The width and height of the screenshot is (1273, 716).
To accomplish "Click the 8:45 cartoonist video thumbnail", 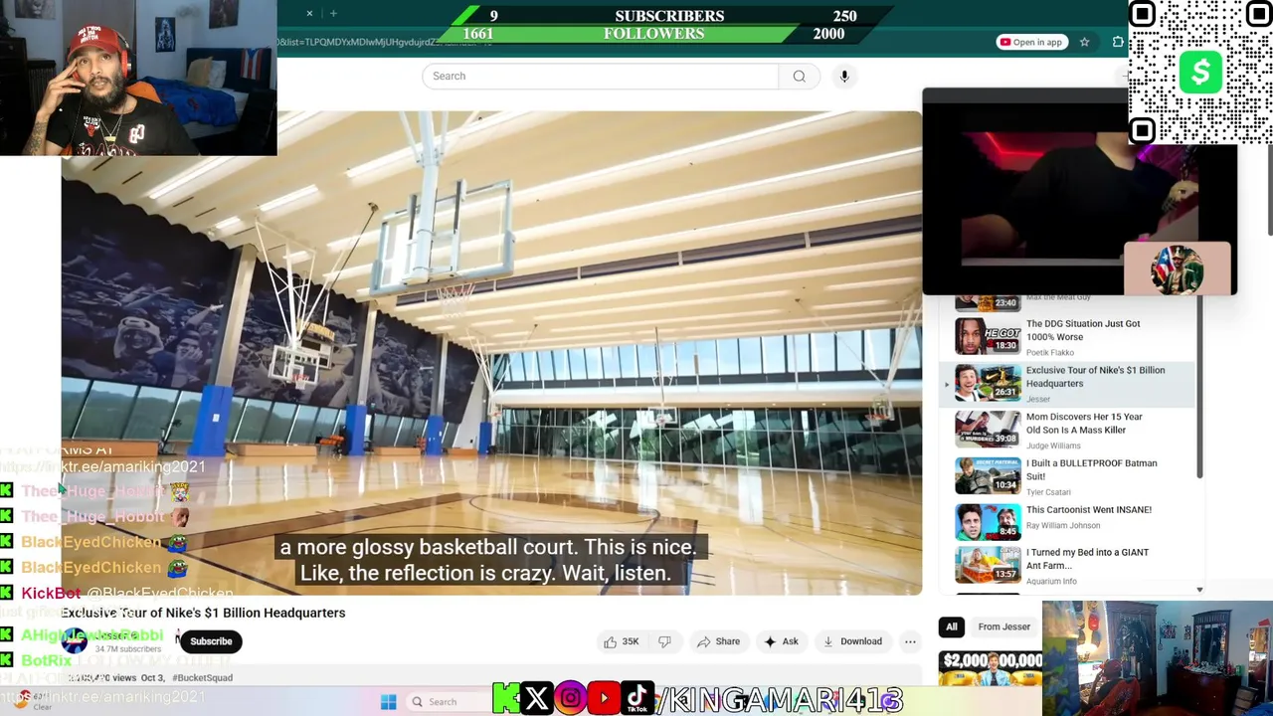I will click(988, 522).
